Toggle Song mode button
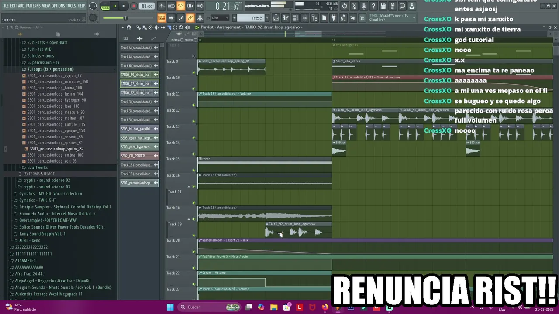The width and height of the screenshot is (559, 314). click(106, 8)
